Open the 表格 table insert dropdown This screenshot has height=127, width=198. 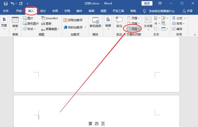(15, 24)
